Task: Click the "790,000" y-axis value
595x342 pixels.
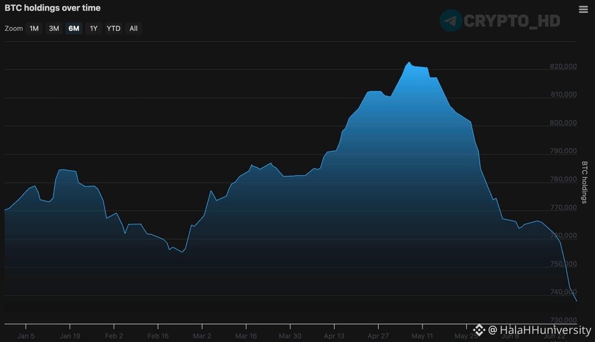Action: tap(563, 151)
